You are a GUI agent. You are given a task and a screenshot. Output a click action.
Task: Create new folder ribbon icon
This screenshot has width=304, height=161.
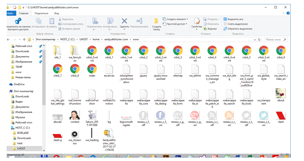point(156,21)
